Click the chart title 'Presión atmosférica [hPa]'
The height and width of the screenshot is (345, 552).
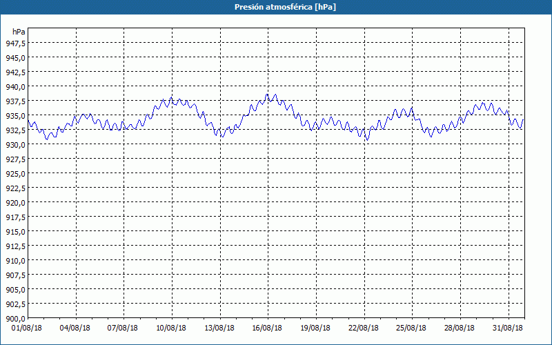285,7
